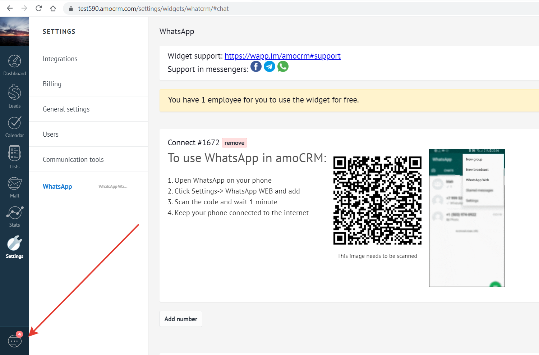
Task: Click 'Scan the code and wait' step
Action: click(x=222, y=202)
